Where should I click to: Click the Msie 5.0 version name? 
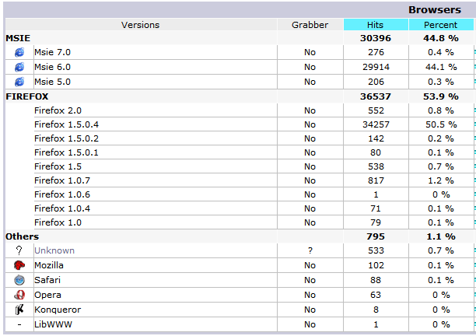(x=52, y=82)
